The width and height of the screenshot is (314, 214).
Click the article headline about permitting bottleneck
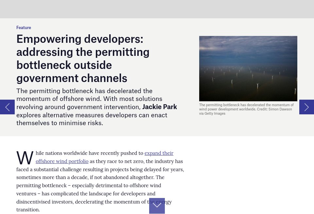coord(83,58)
